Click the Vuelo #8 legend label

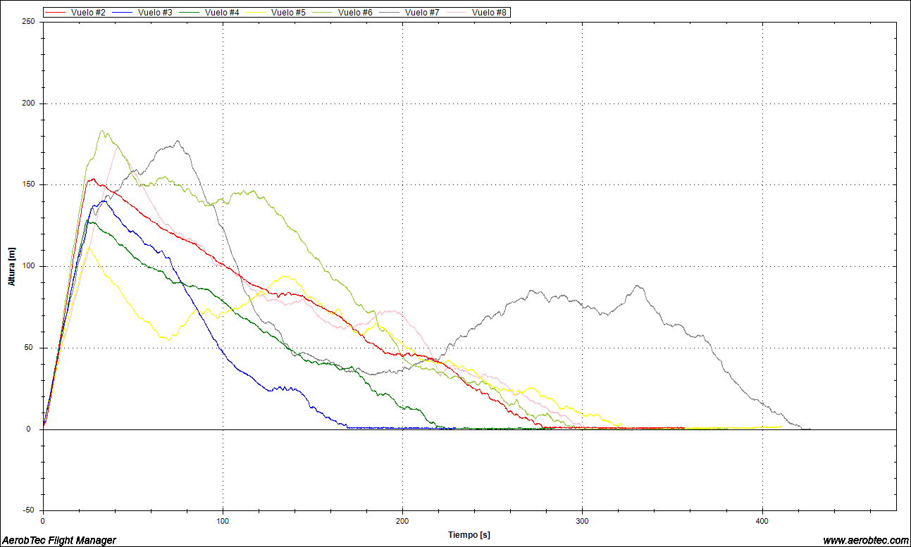[489, 13]
